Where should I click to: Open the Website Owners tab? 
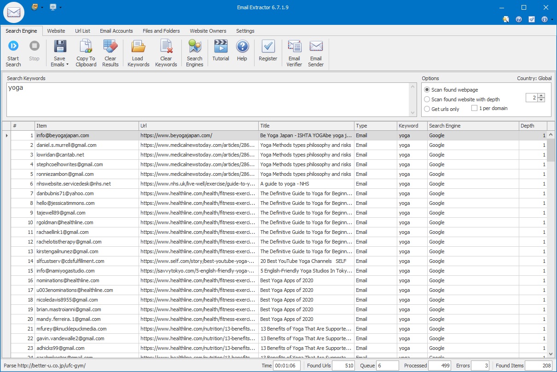pos(208,31)
